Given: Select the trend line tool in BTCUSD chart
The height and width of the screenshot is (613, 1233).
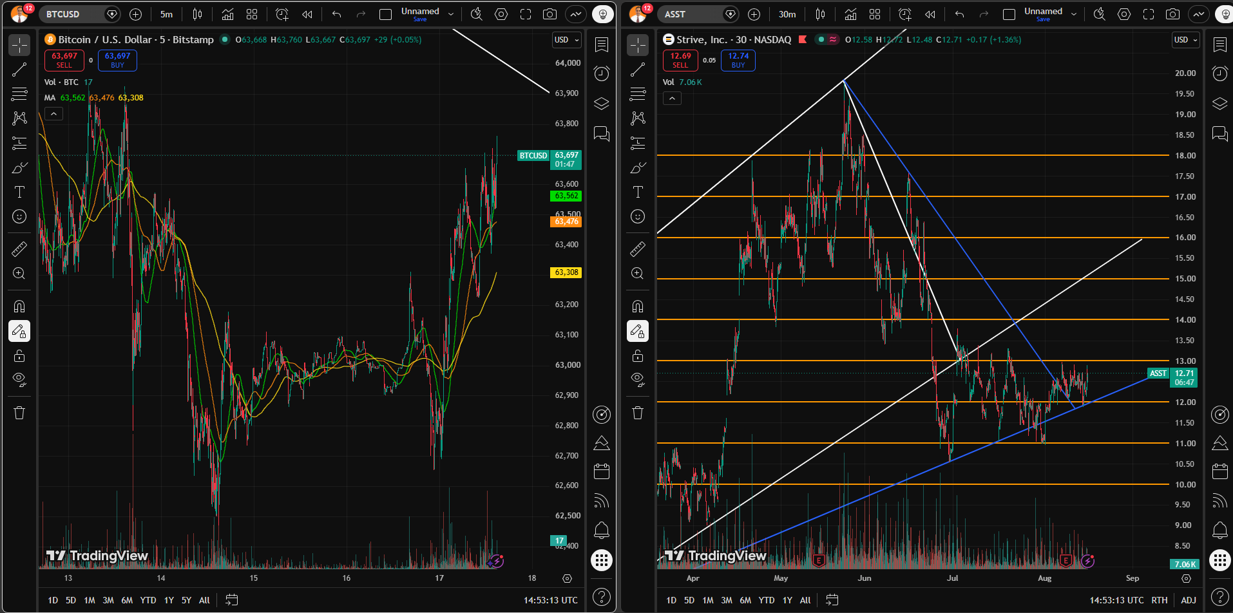Looking at the screenshot, I should (x=19, y=70).
